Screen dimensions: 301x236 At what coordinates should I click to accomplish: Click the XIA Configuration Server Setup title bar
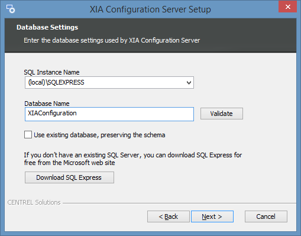[150, 9]
